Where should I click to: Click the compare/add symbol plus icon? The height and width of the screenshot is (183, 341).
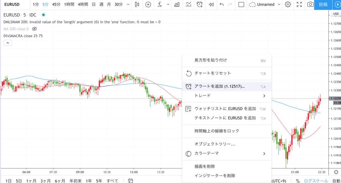(x=148, y=5)
